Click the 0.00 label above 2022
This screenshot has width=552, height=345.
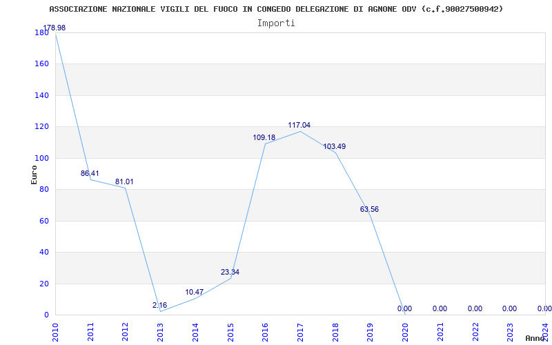[x=475, y=308]
